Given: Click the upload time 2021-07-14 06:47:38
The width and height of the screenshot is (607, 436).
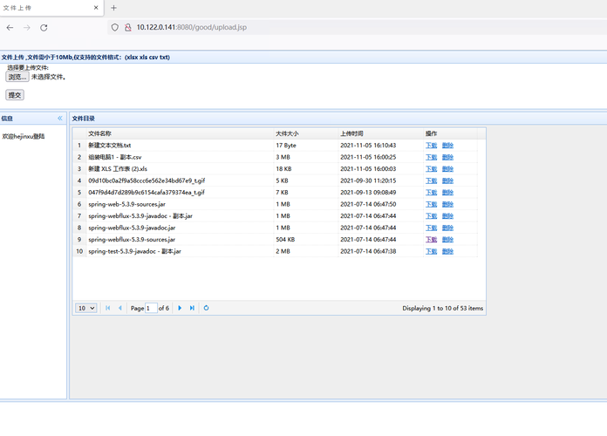Looking at the screenshot, I should click(368, 252).
